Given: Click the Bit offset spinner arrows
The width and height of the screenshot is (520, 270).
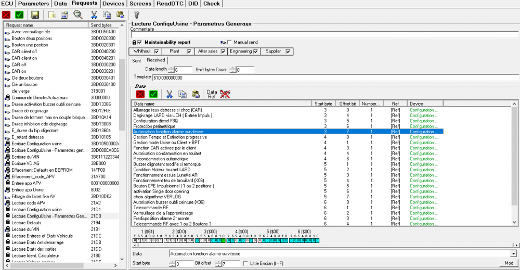Looking at the screenshot, I should (218, 264).
